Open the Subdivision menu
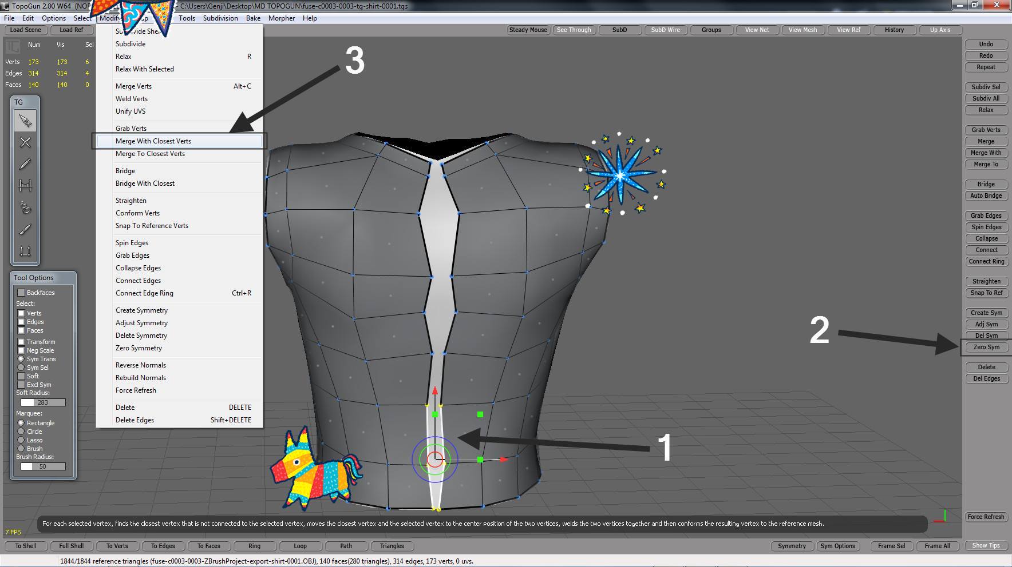This screenshot has height=567, width=1012. coord(220,18)
